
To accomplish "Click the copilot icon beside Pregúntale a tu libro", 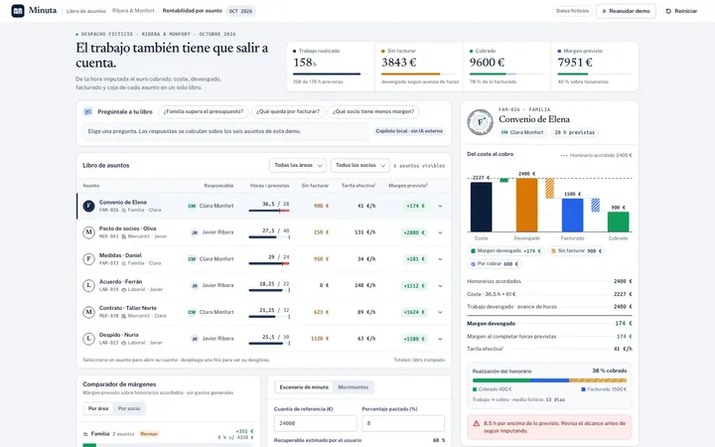I will pyautogui.click(x=88, y=111).
